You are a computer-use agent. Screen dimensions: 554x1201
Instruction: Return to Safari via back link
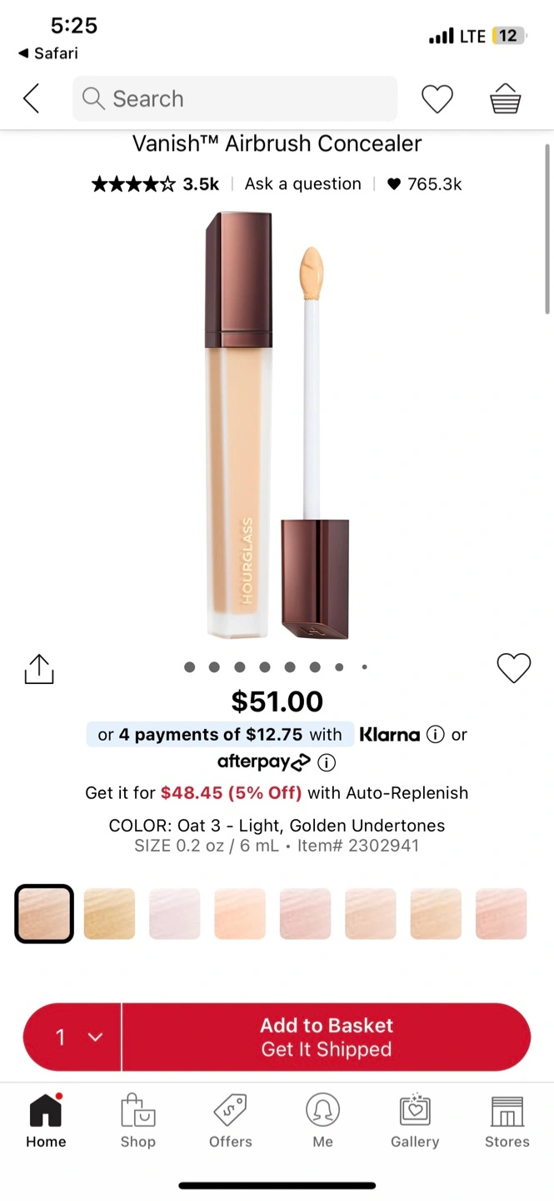click(x=48, y=53)
